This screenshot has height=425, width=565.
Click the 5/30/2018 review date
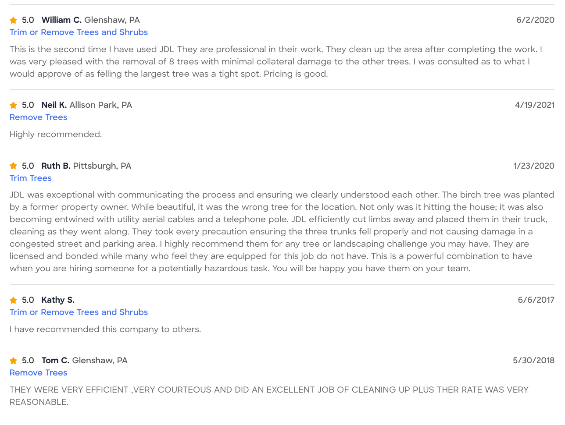533,361
